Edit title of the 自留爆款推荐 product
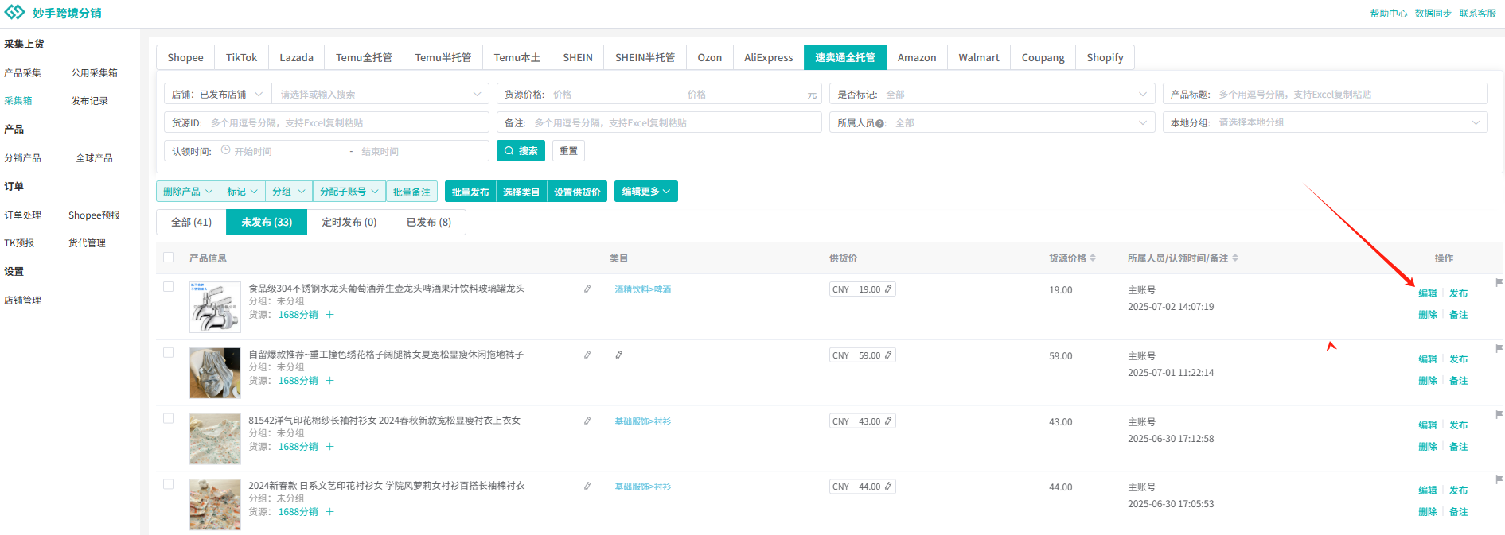The width and height of the screenshot is (1505, 535). [587, 355]
